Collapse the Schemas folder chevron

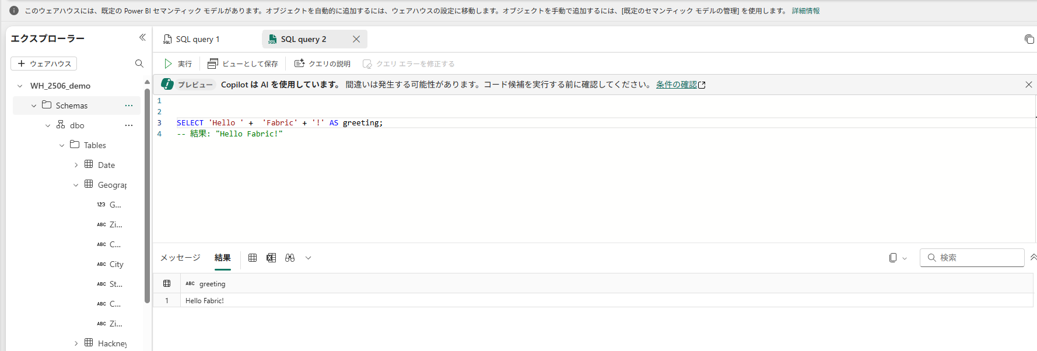click(34, 106)
